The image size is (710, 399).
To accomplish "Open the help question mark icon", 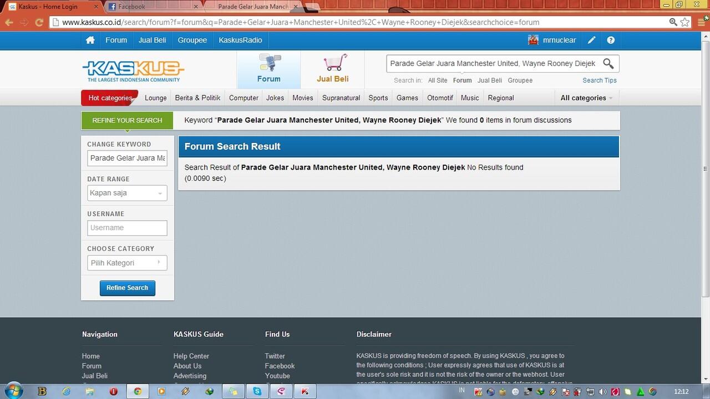I will coord(611,40).
